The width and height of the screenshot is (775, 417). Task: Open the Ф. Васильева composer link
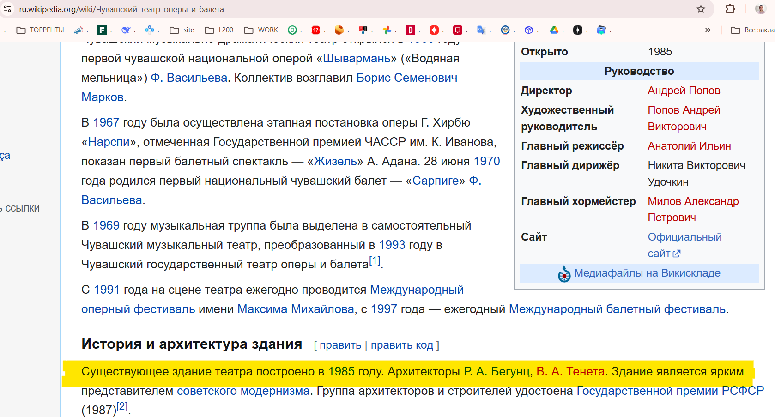tap(189, 78)
